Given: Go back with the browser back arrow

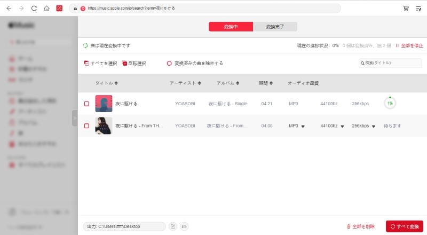Looking at the screenshot, I should (x=9, y=9).
